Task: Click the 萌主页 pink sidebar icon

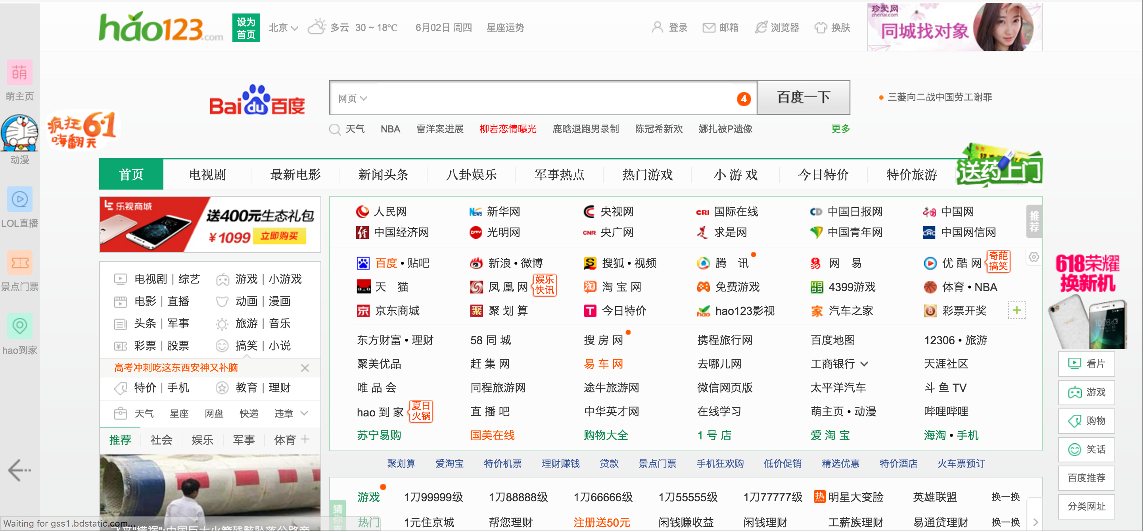Action: pos(19,72)
